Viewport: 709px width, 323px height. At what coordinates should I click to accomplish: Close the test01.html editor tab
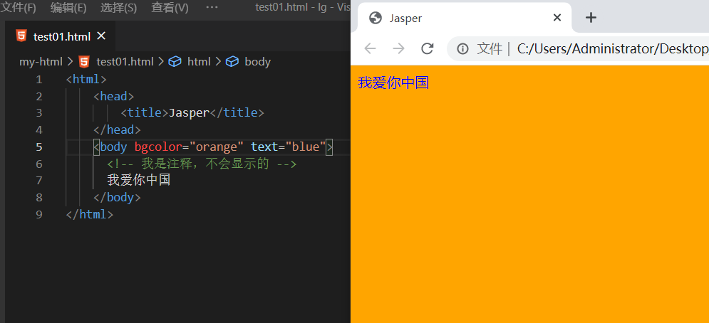(x=101, y=36)
